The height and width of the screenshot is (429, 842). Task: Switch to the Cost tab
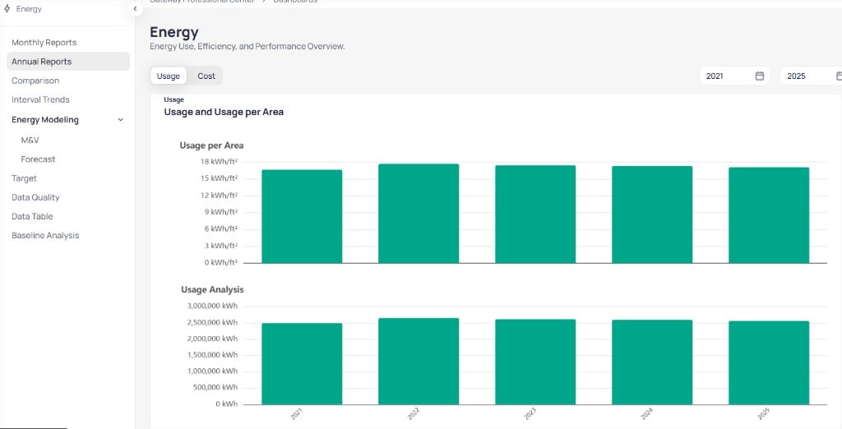click(x=206, y=76)
